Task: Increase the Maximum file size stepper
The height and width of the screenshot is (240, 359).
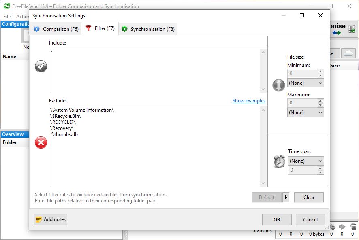Action: click(321, 101)
